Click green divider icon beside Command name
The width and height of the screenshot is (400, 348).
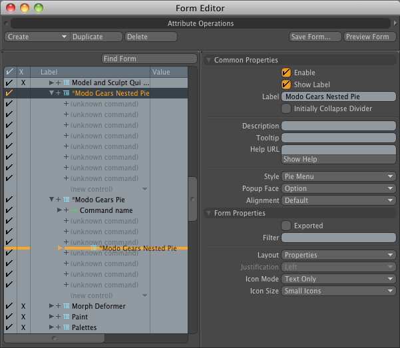[75, 210]
